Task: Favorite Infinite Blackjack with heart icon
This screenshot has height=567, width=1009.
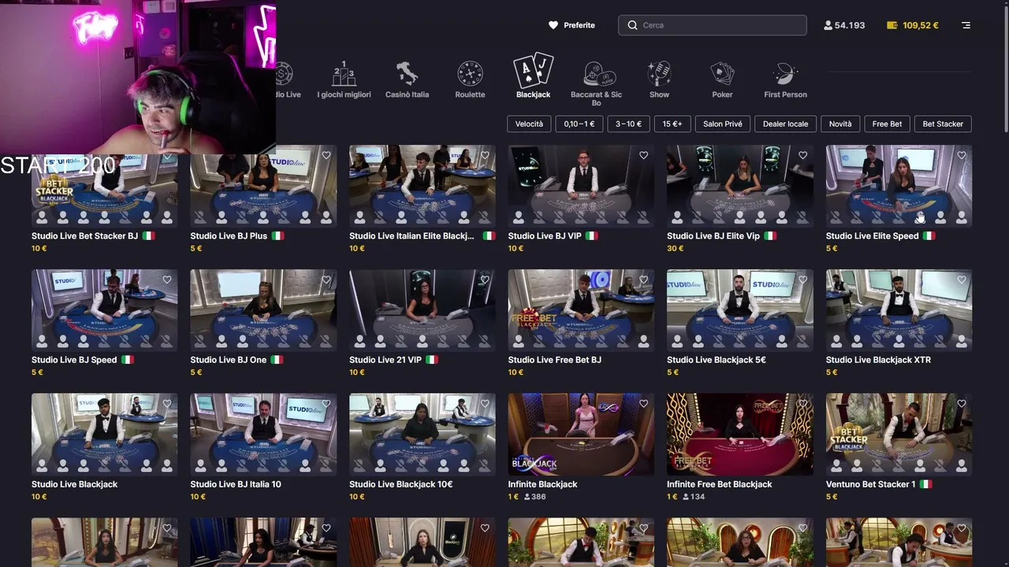Action: 644,404
